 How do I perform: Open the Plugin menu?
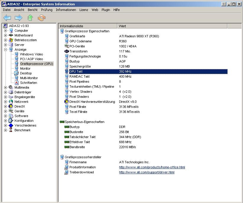[106, 10]
